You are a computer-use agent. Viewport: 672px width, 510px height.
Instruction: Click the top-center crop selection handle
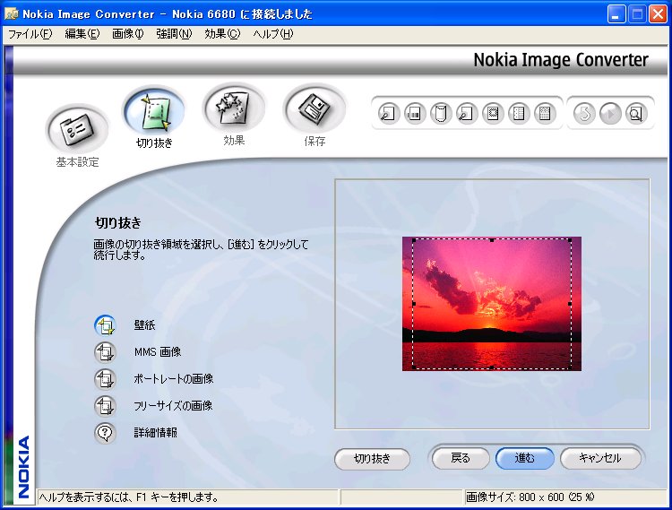(x=492, y=240)
